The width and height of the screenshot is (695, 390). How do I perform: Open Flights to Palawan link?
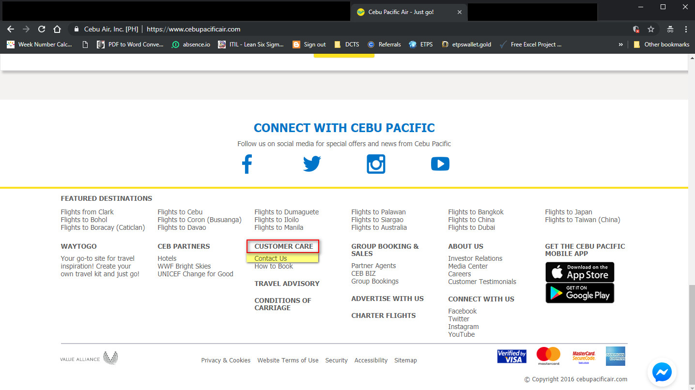[378, 212]
